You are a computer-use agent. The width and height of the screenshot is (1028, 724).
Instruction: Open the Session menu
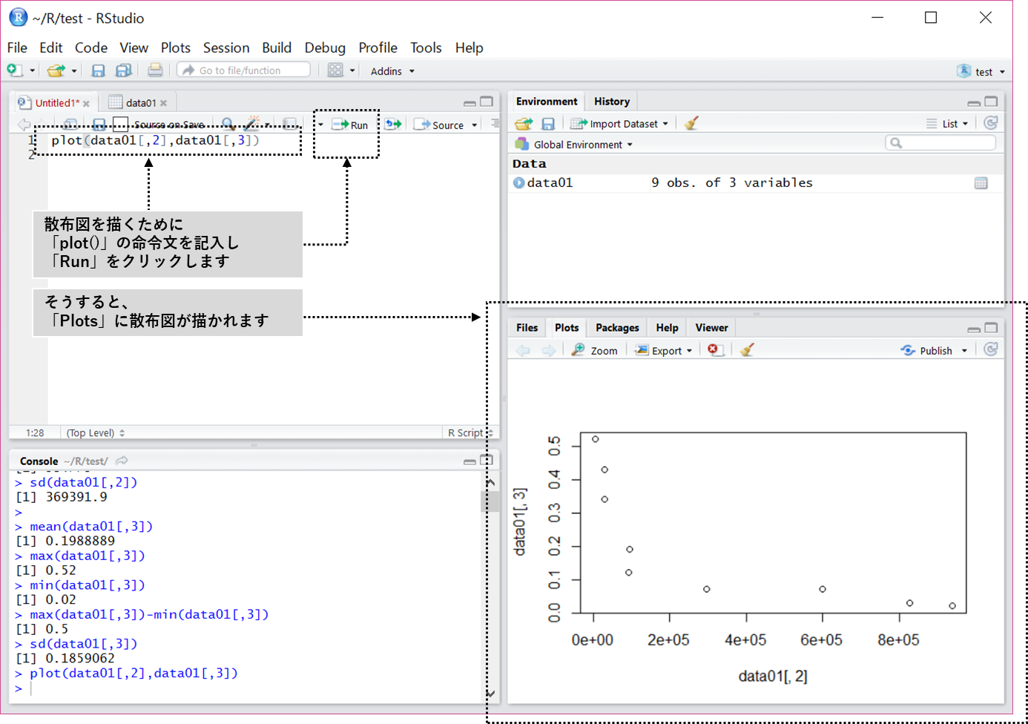click(x=226, y=47)
